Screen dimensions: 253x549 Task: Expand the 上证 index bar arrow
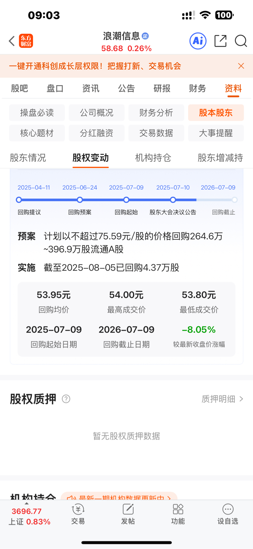point(27,503)
